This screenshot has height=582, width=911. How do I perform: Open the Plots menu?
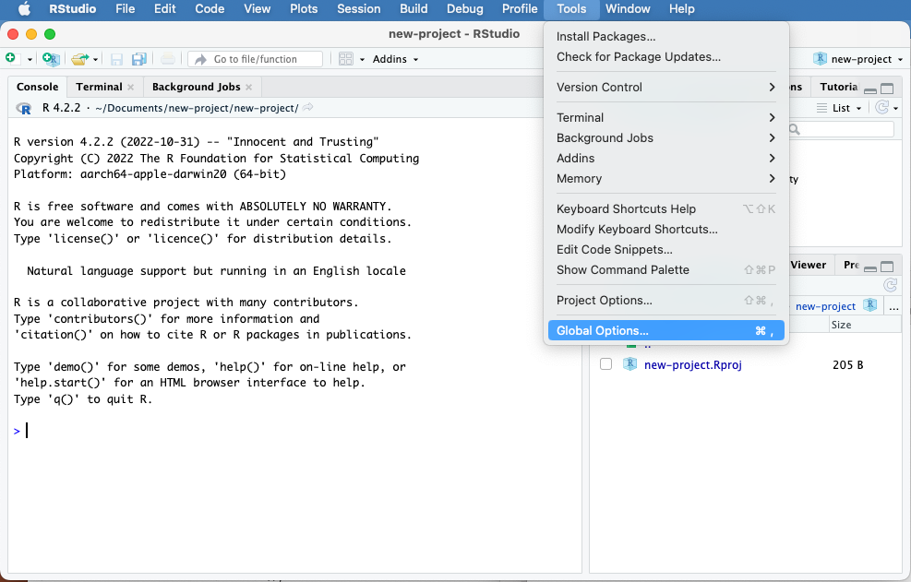[x=304, y=8]
